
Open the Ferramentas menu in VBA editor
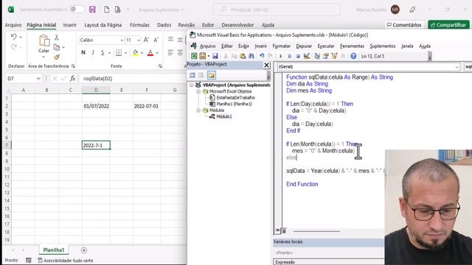[352, 46]
